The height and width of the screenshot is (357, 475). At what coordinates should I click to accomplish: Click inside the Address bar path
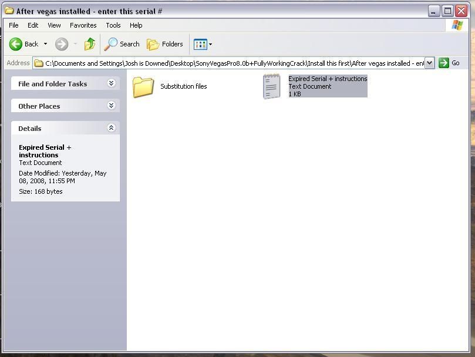click(x=234, y=63)
